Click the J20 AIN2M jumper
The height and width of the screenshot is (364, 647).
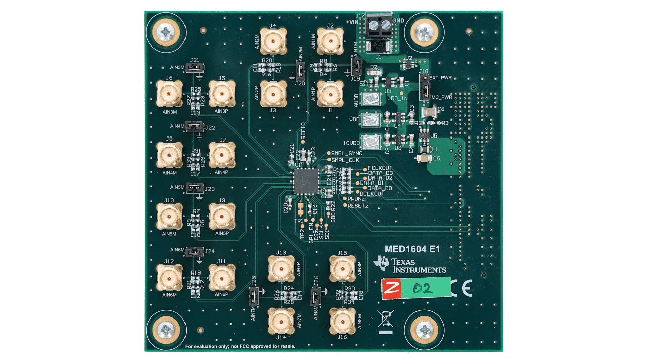[x=300, y=71]
